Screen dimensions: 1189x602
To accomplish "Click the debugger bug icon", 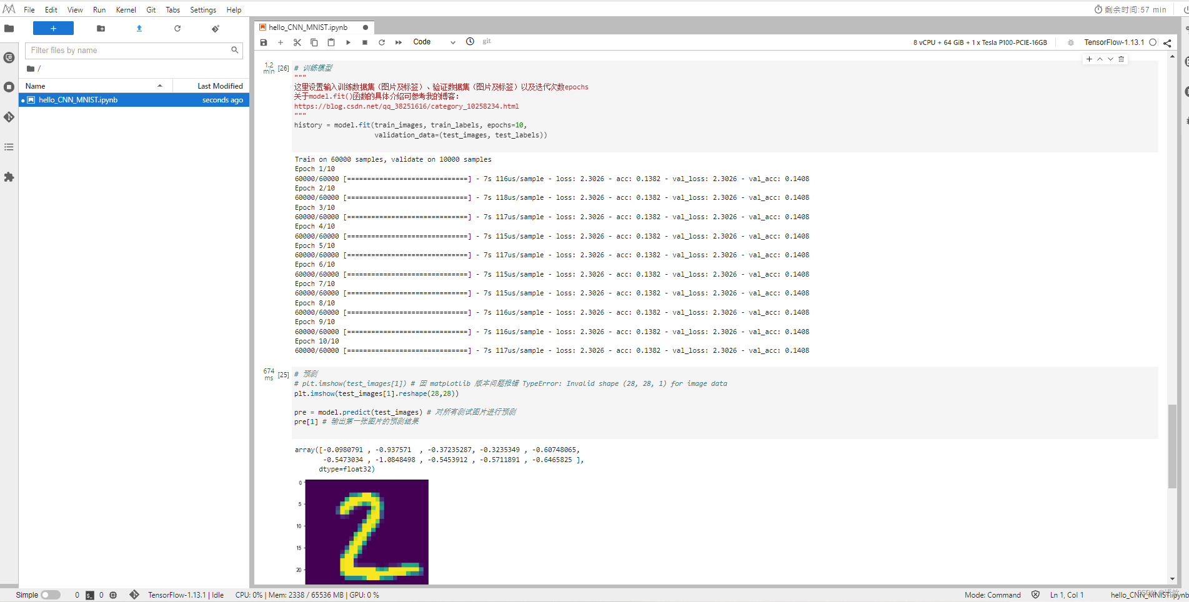I will [x=1071, y=42].
